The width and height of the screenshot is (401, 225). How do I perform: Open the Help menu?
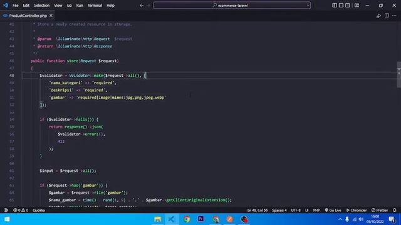tap(110, 6)
